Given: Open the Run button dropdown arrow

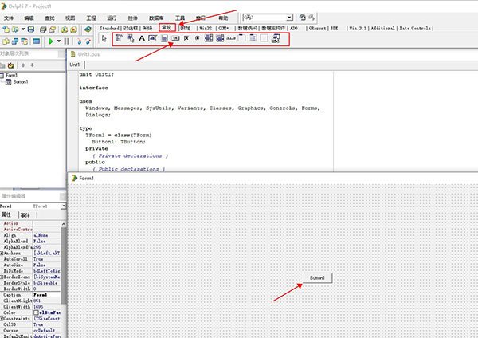Looking at the screenshot, I should tap(58, 41).
